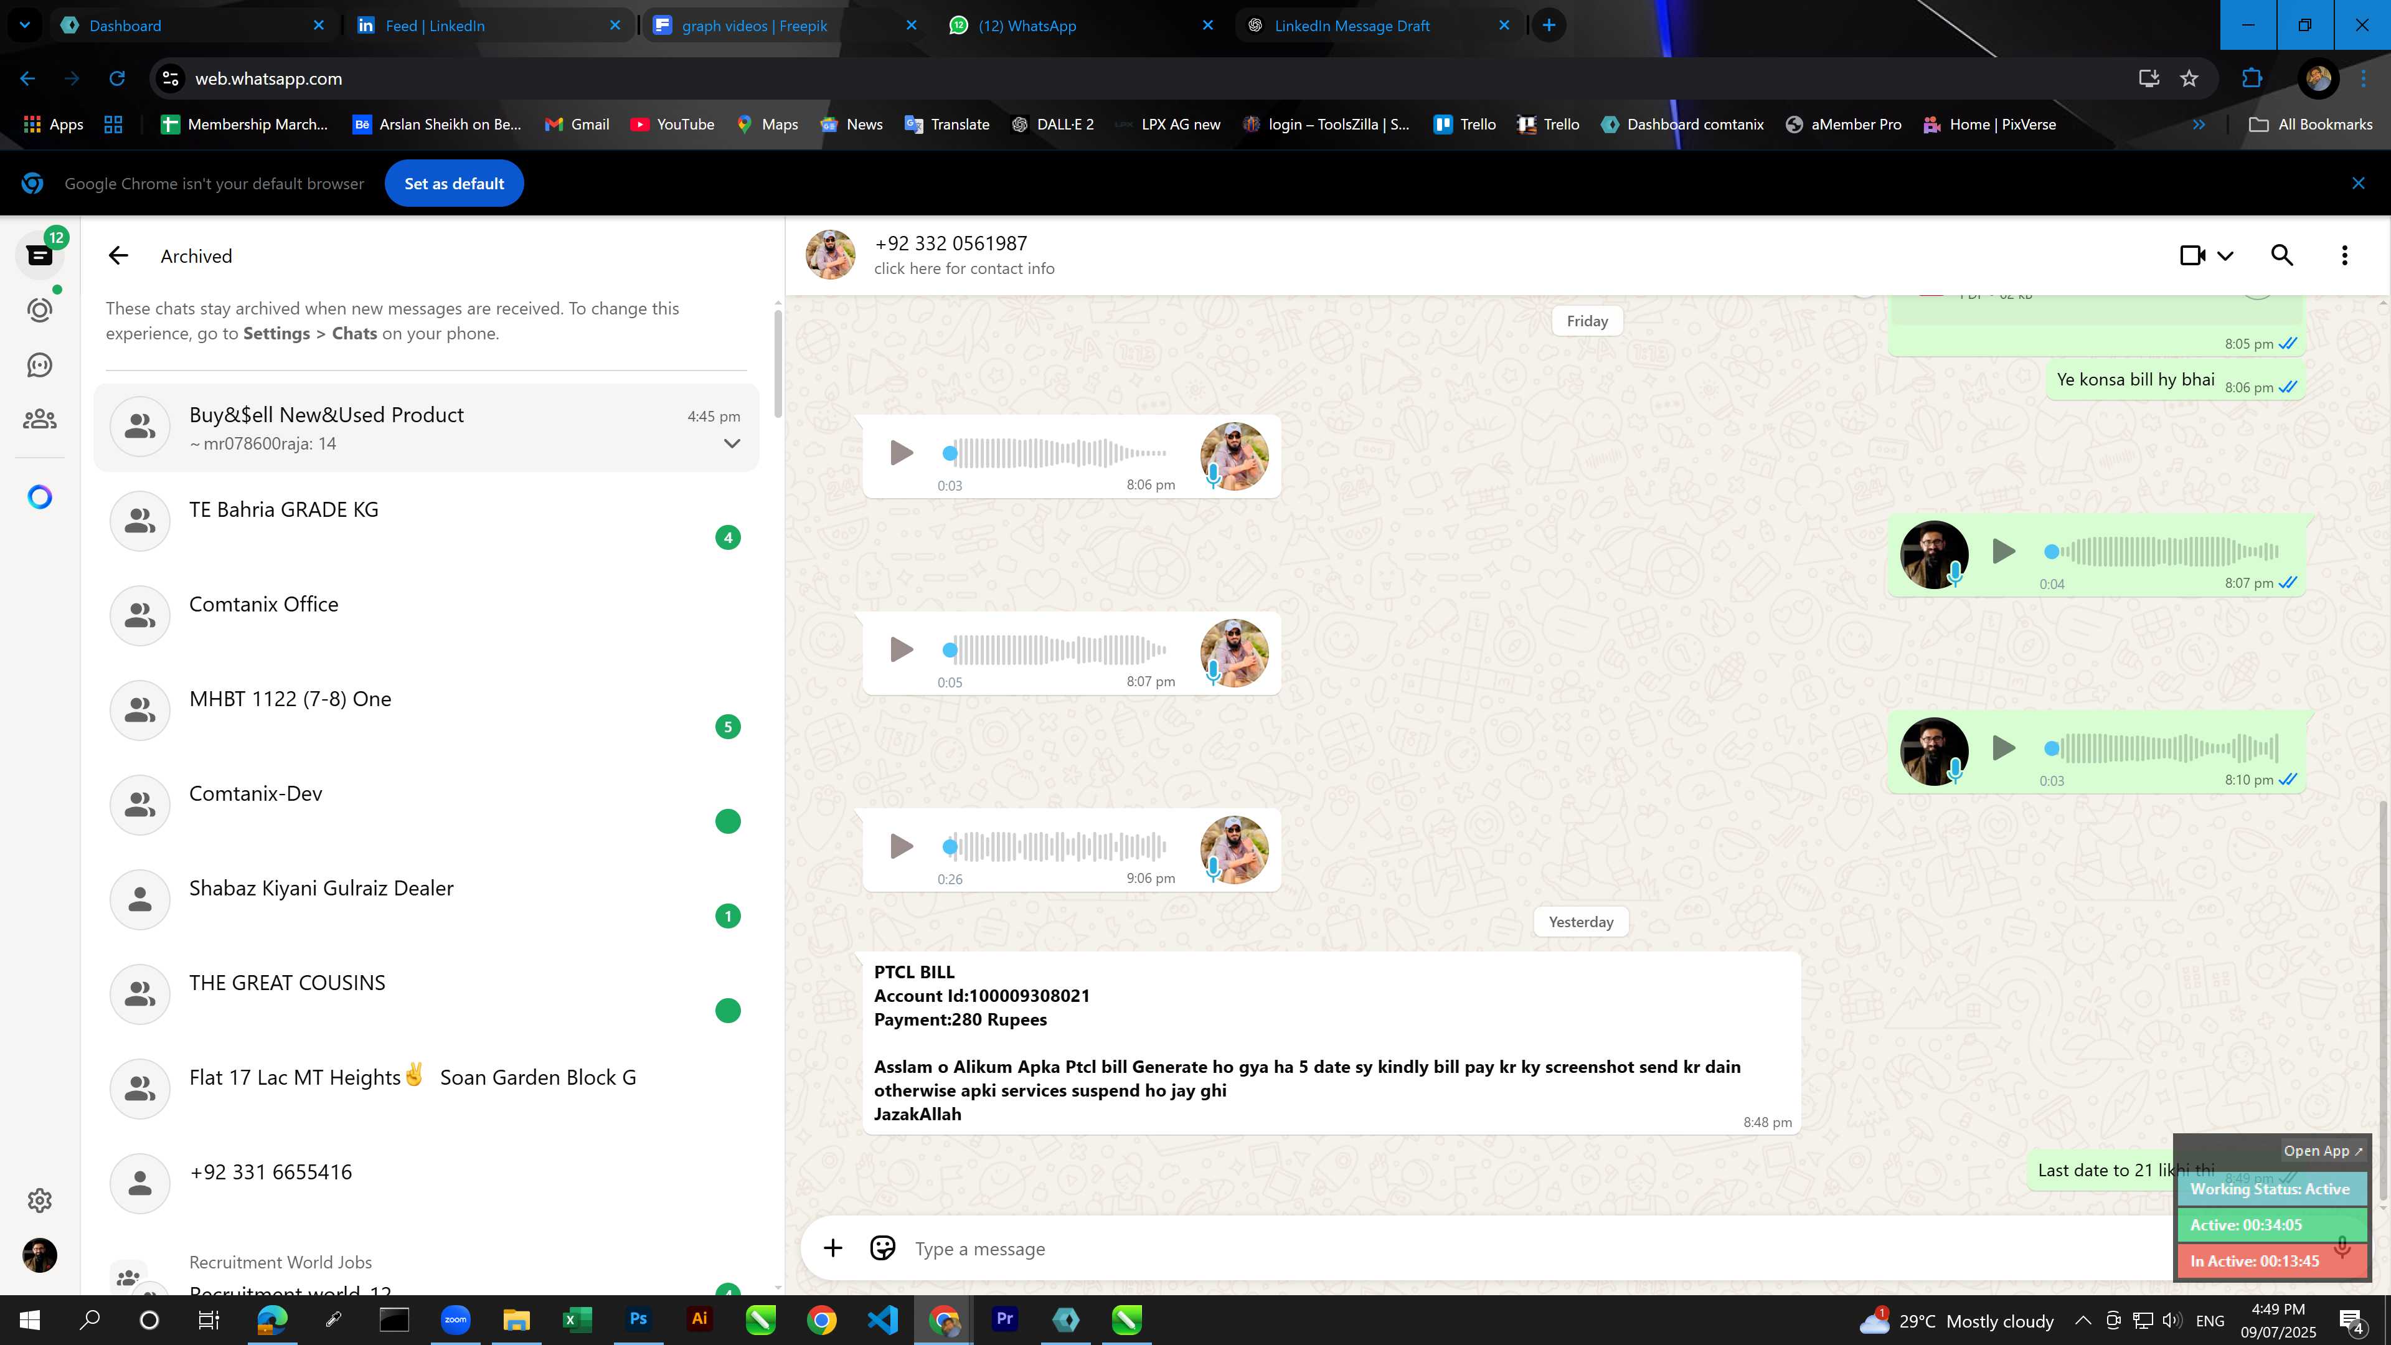The width and height of the screenshot is (2391, 1345).
Task: Open Photoshop from the taskbar
Action: pos(638,1319)
